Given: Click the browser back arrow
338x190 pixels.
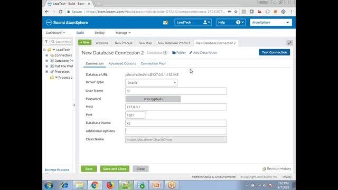Looking at the screenshot, I should (47, 12).
